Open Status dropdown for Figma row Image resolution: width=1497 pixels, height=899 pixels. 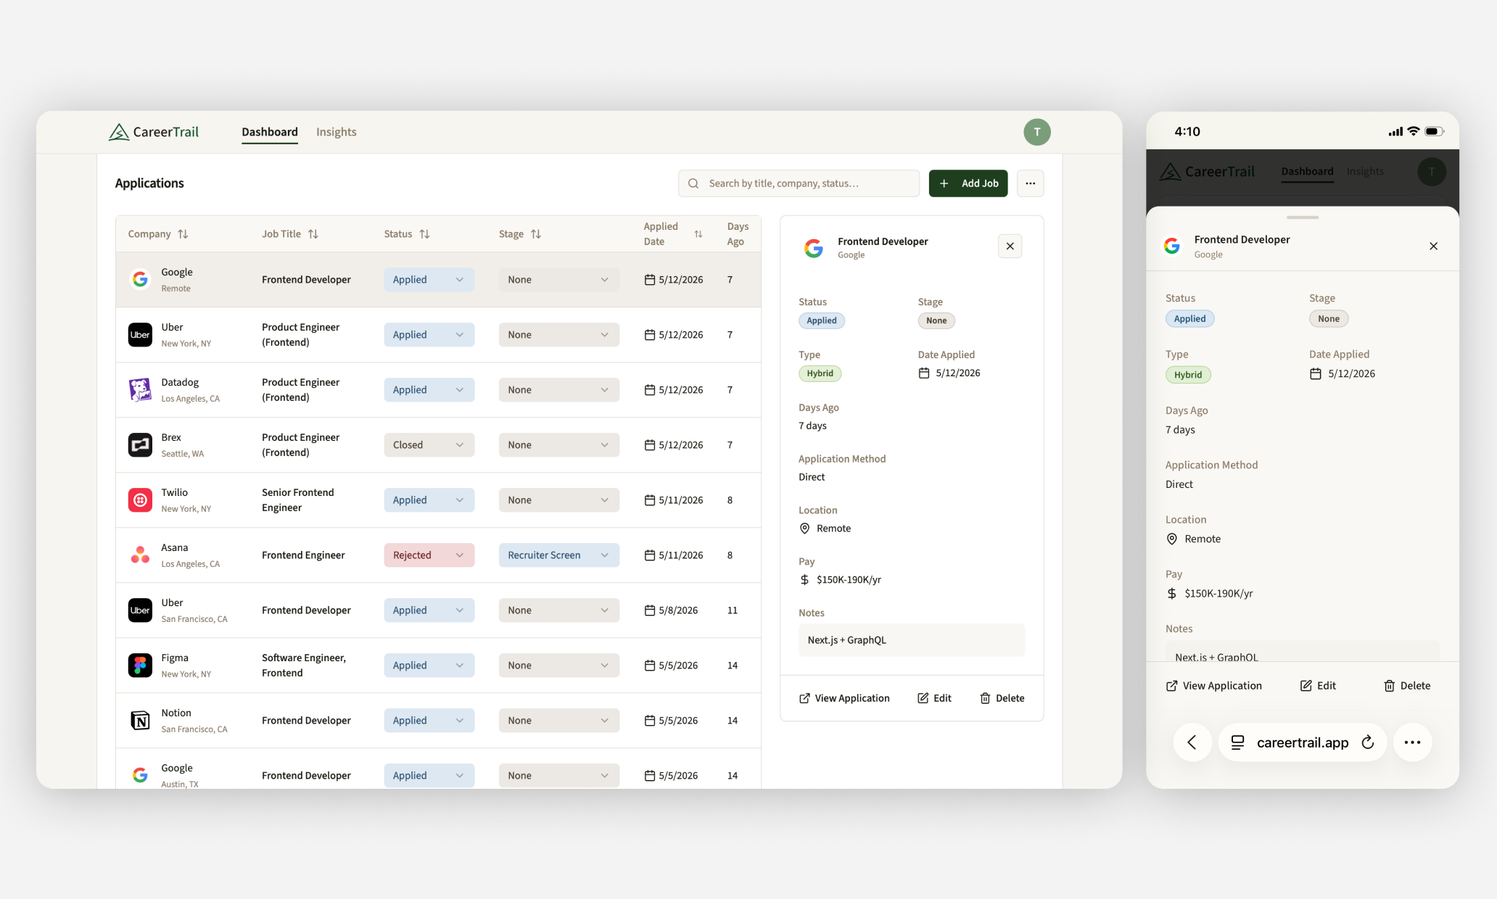pyautogui.click(x=429, y=666)
